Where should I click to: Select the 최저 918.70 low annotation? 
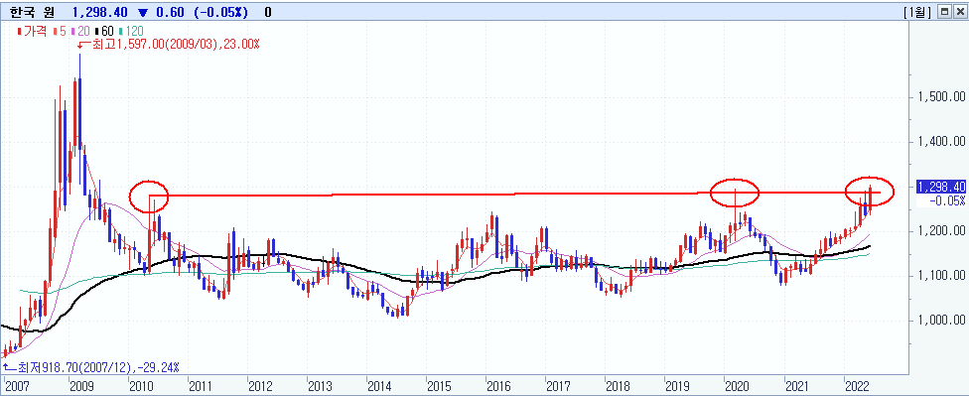point(90,367)
